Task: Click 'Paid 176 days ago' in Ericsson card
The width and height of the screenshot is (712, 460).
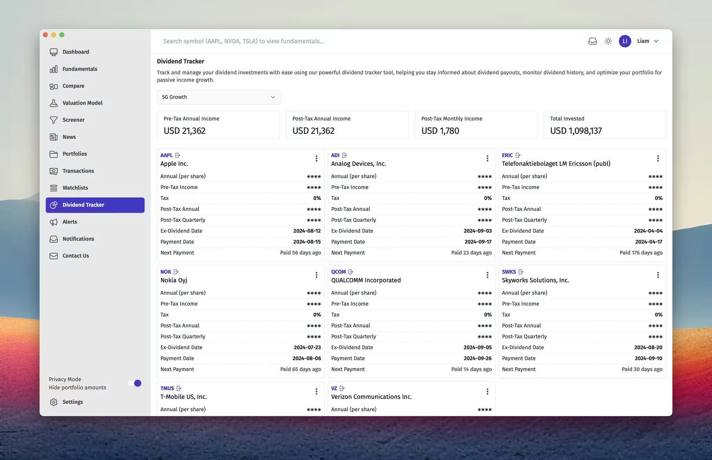Action: click(x=641, y=253)
